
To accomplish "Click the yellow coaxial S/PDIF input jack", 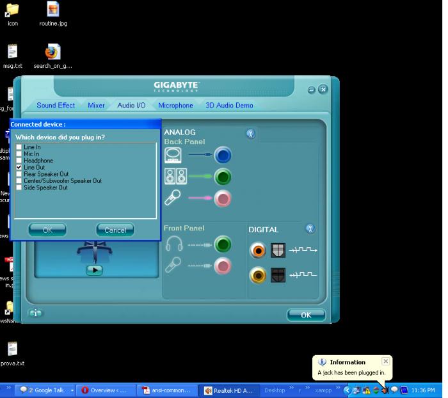I will point(258,275).
